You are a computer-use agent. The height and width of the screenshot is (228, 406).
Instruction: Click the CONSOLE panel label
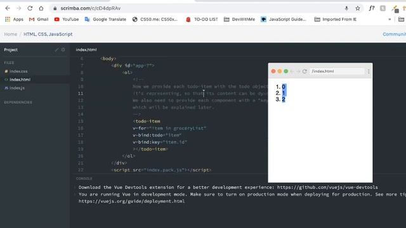tap(84, 179)
